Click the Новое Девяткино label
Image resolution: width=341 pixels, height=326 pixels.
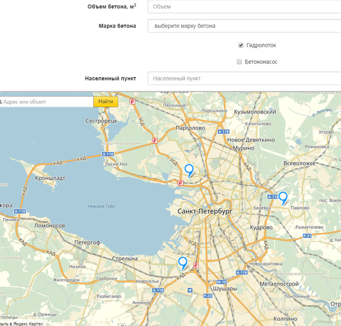click(x=251, y=140)
